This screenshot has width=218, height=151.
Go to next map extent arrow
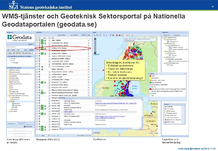106,35
